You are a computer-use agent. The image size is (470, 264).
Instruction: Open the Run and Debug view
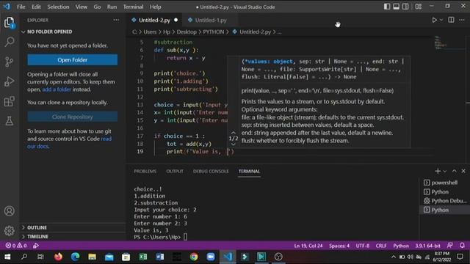point(10,81)
